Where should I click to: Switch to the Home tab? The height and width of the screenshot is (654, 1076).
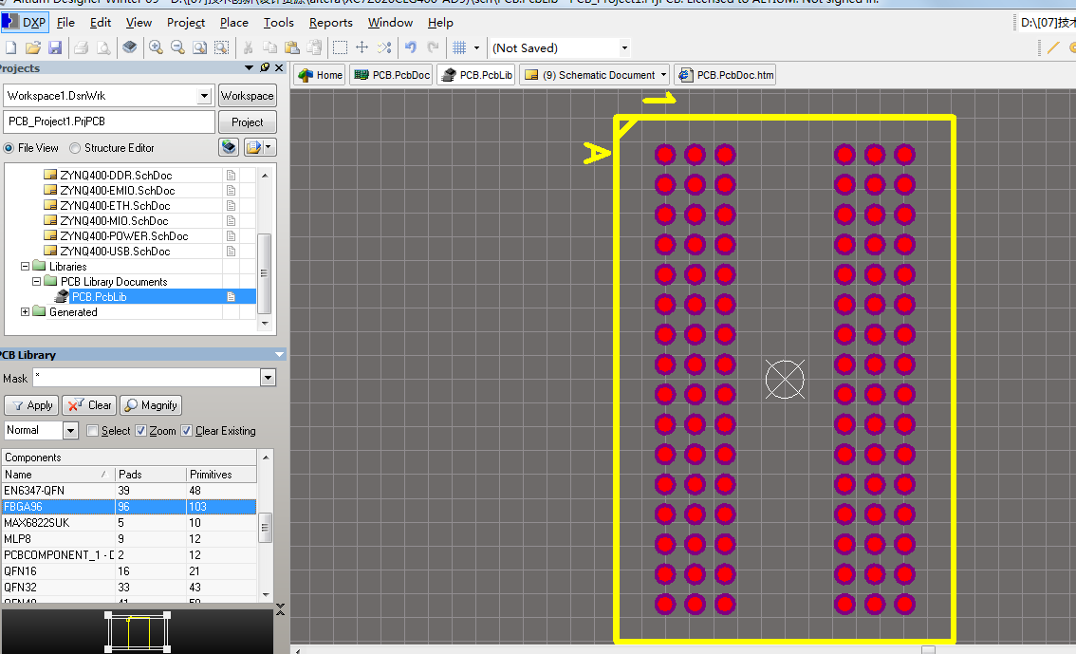[x=320, y=75]
